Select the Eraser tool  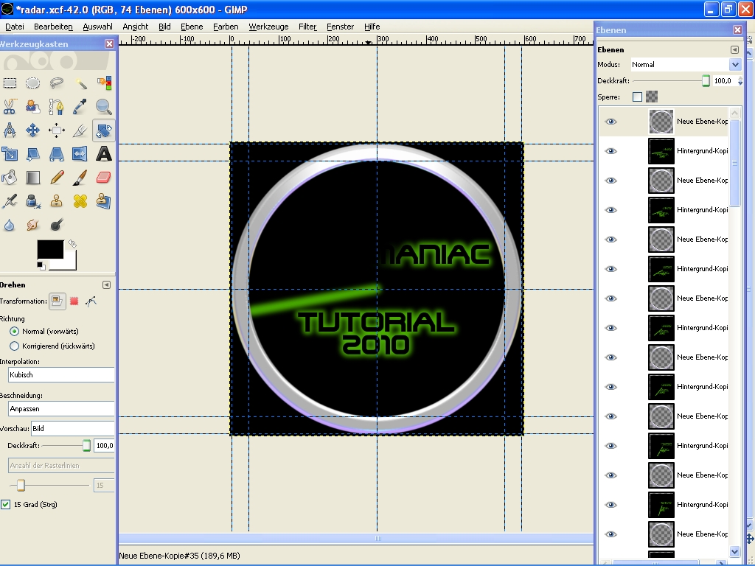tap(103, 178)
